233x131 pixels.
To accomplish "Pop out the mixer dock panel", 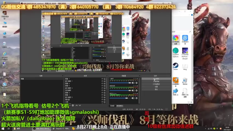I will click(140, 76).
